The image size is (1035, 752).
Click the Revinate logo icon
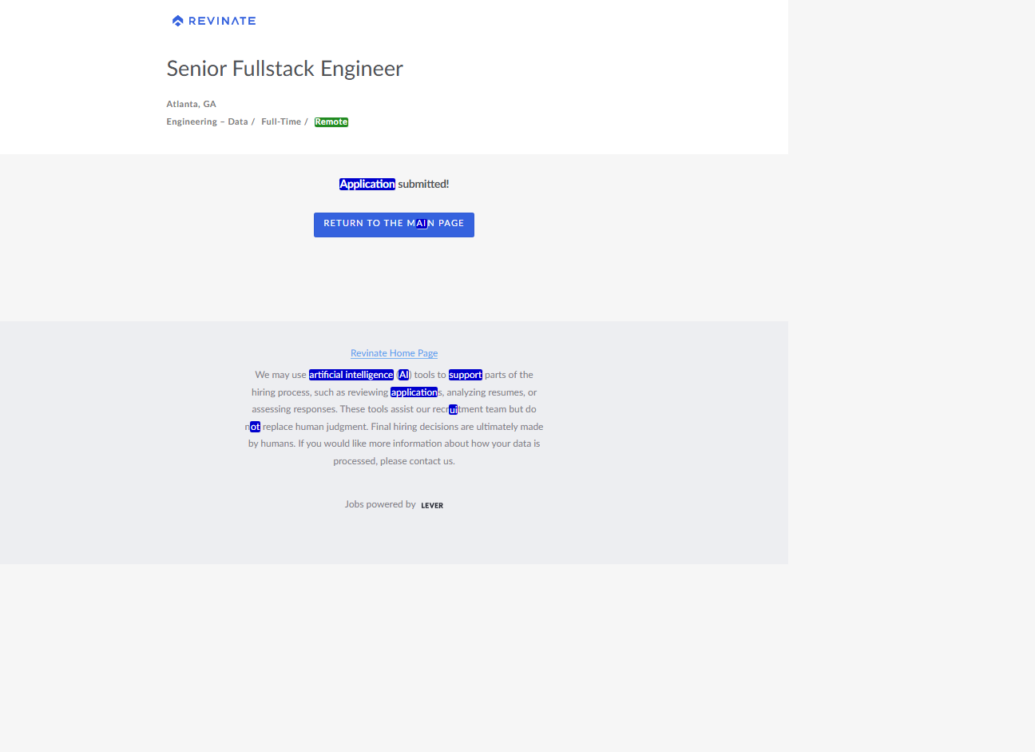click(x=177, y=21)
